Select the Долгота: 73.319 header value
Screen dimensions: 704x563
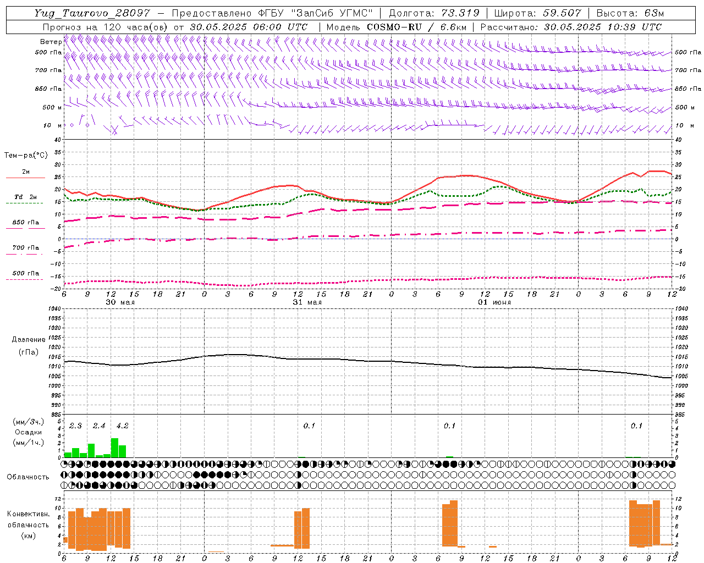click(434, 13)
